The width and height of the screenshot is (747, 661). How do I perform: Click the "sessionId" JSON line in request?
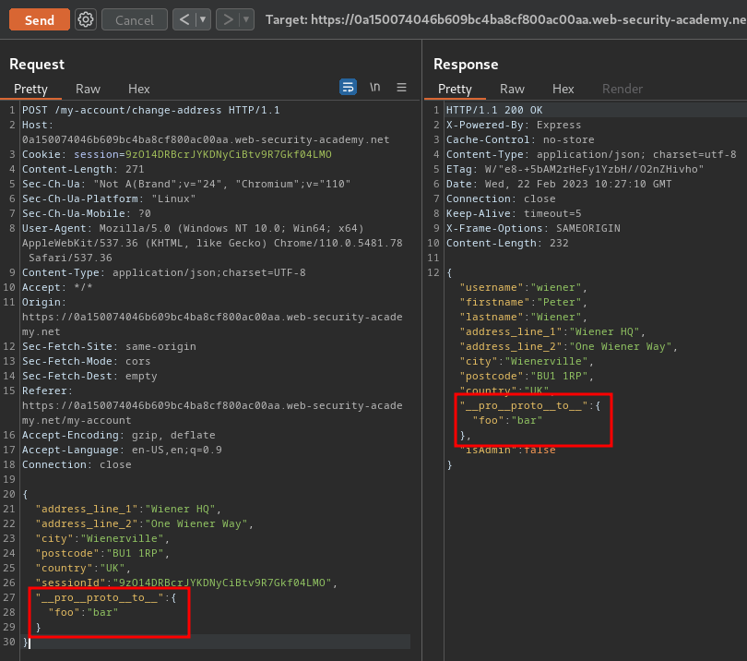point(186,583)
